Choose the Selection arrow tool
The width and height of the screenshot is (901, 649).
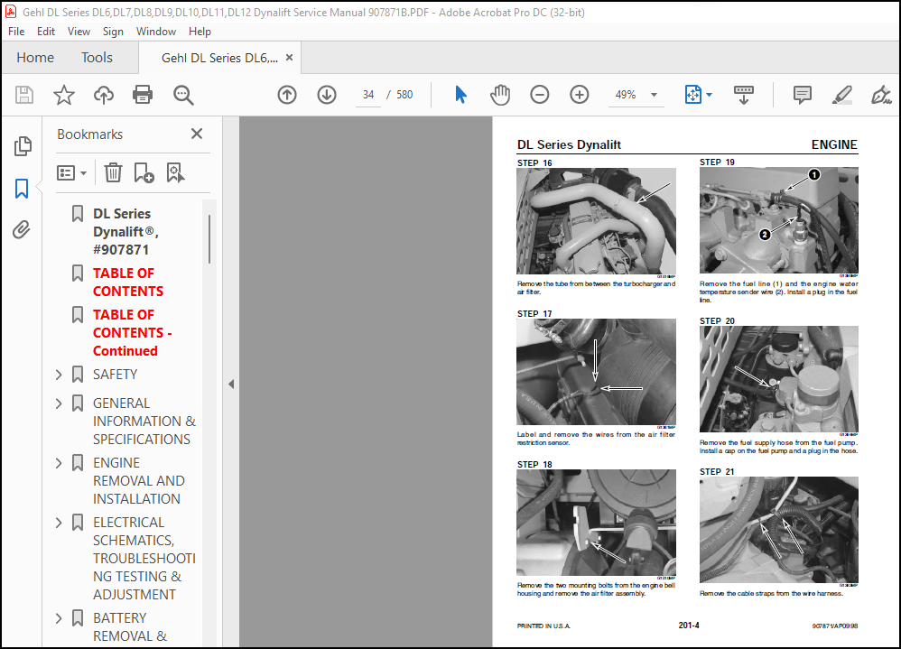point(460,94)
